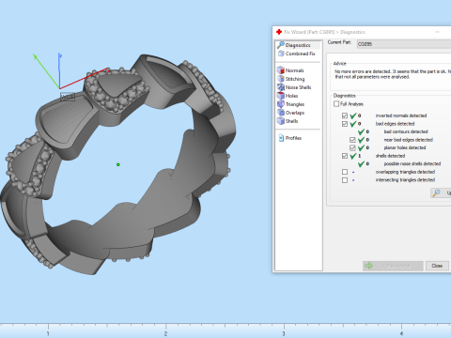Click the part label box at the axes origin

[68, 97]
